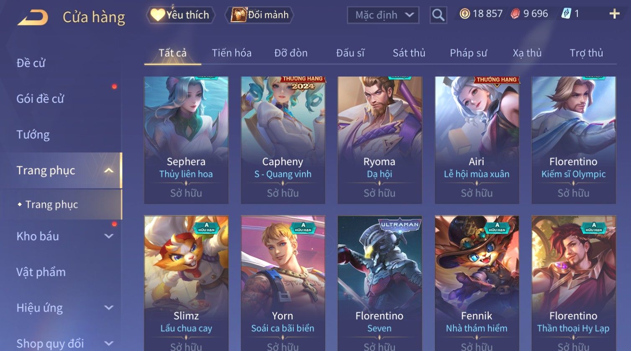Open the Capheny S - Quang vinh skin card
Viewport: 631px width, 351px height.
(283, 140)
